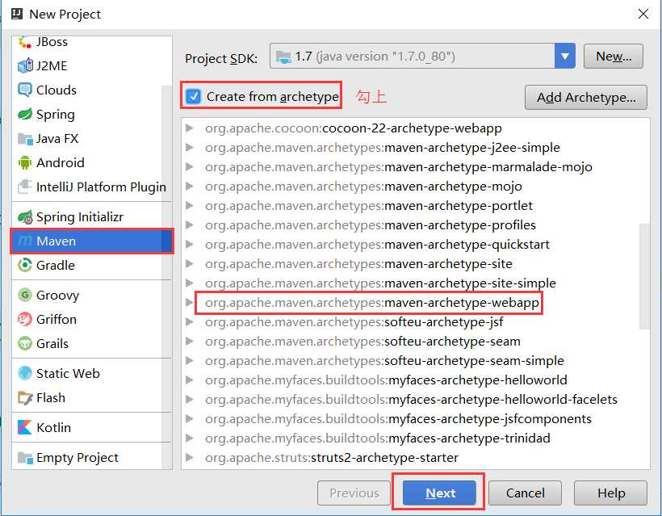Uncheck Create from archetype checkbox

(x=194, y=97)
